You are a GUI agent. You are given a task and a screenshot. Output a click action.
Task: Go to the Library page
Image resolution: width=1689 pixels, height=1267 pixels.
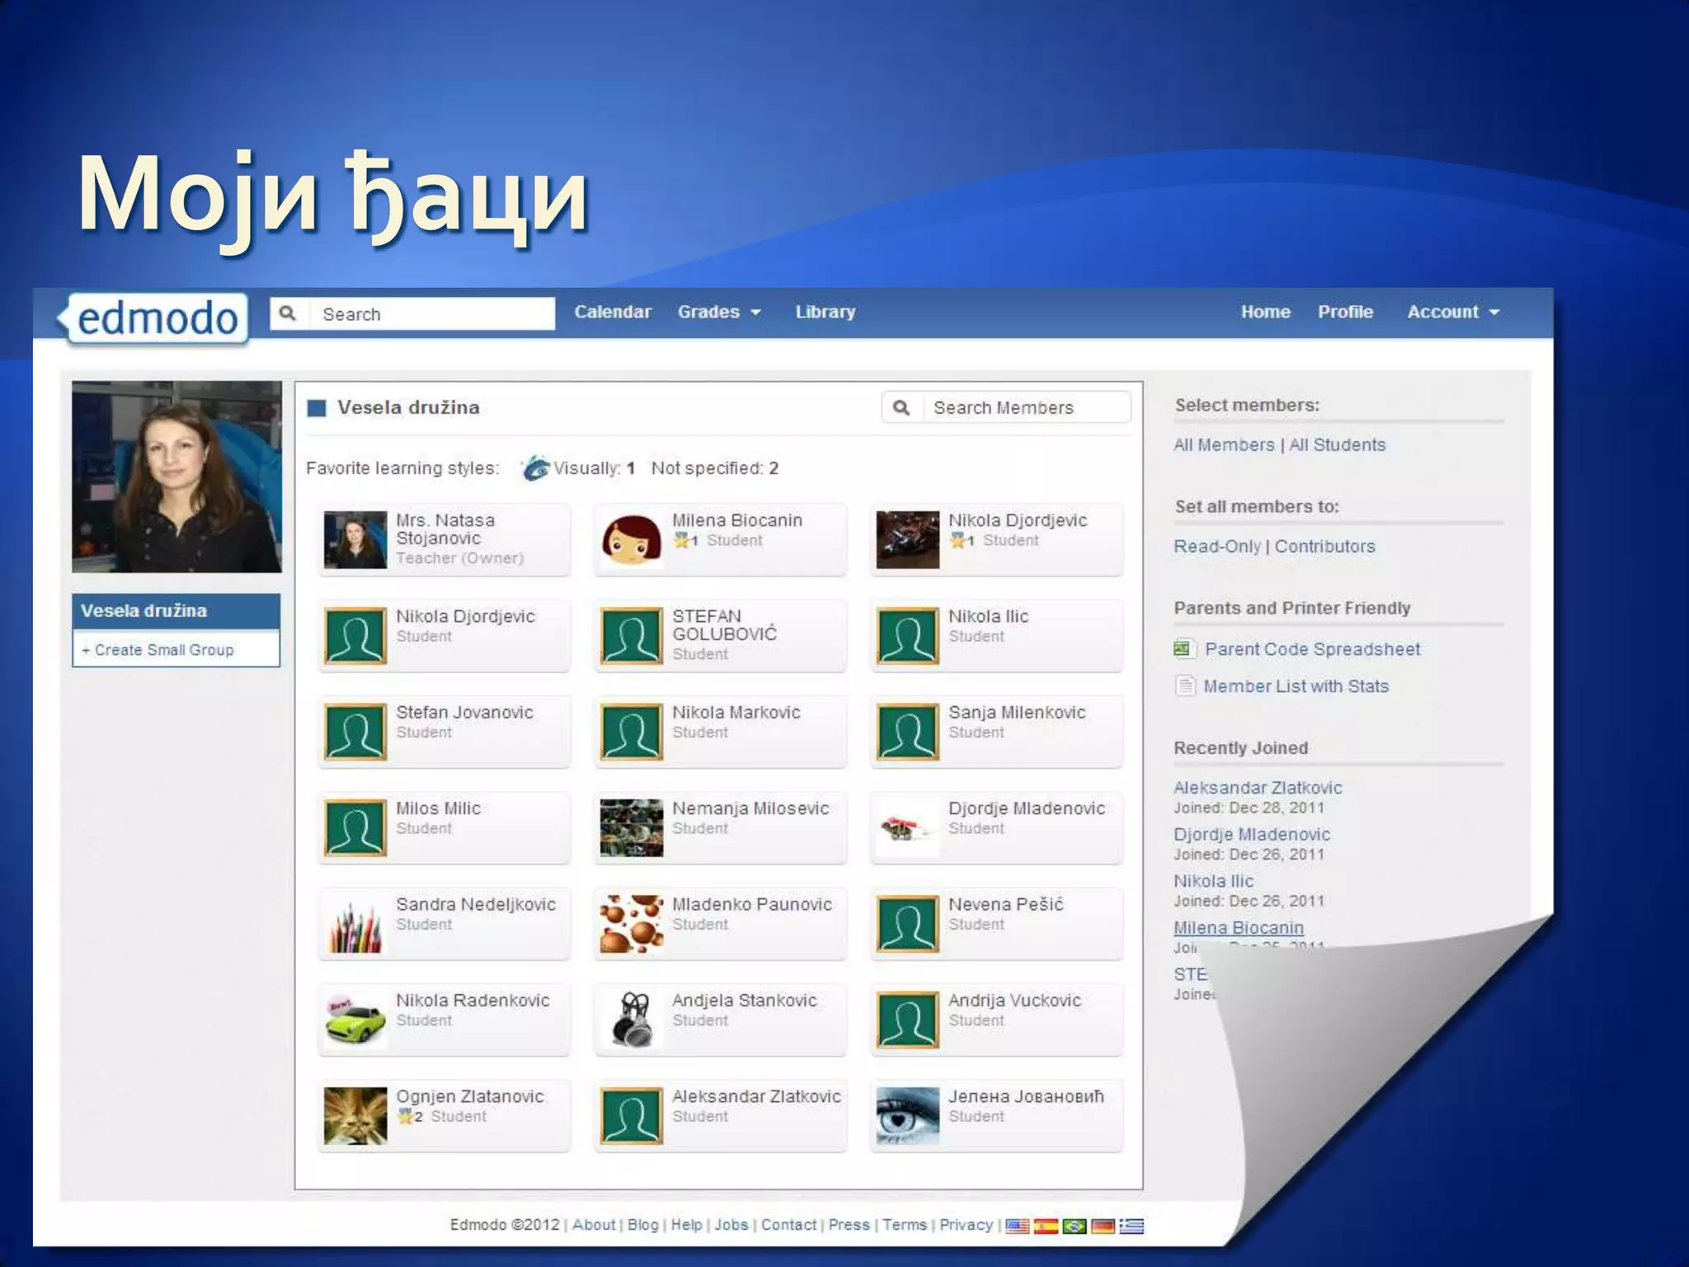coord(825,313)
